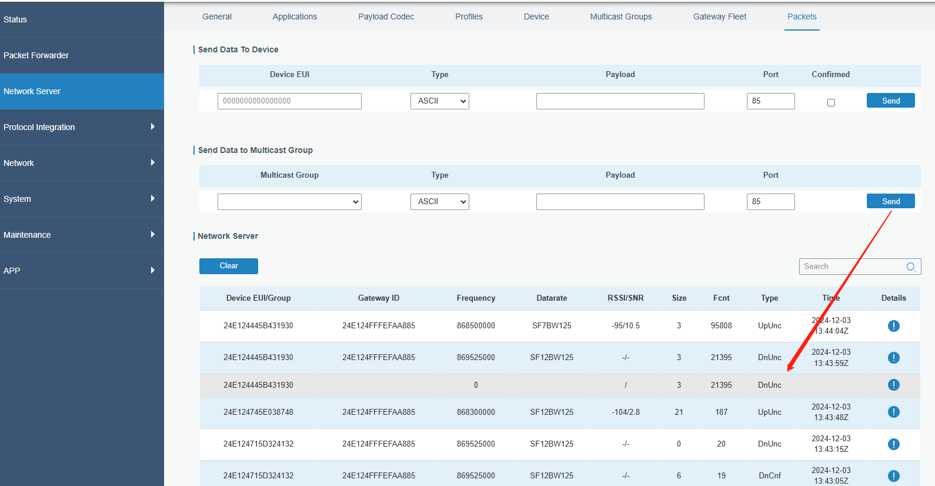Focus the multicast Port field showing 85

[x=771, y=202]
